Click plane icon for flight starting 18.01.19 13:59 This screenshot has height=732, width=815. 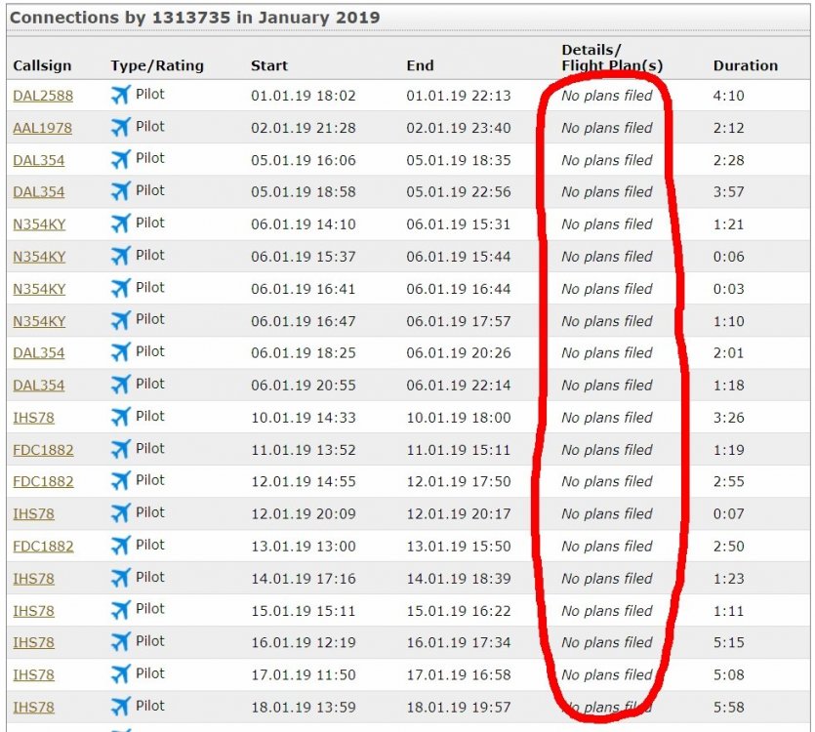tap(120, 707)
